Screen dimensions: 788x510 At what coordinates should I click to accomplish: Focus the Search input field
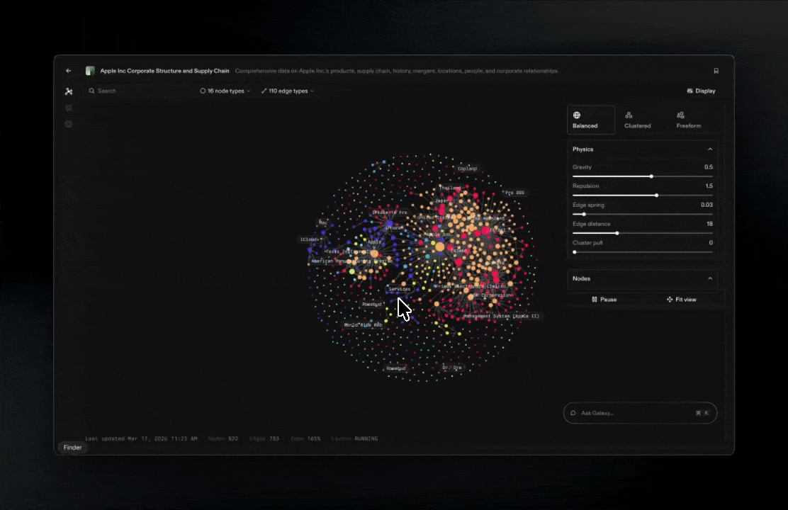coord(141,91)
